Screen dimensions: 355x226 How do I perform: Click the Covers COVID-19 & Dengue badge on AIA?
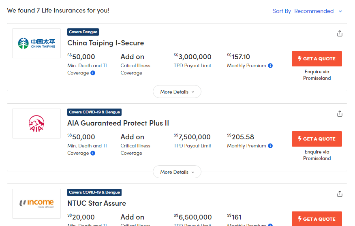click(94, 112)
